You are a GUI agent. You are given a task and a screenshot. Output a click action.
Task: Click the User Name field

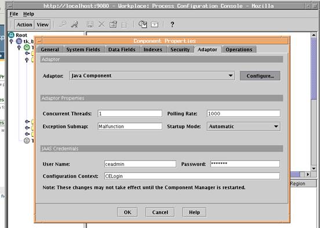[x=140, y=164]
